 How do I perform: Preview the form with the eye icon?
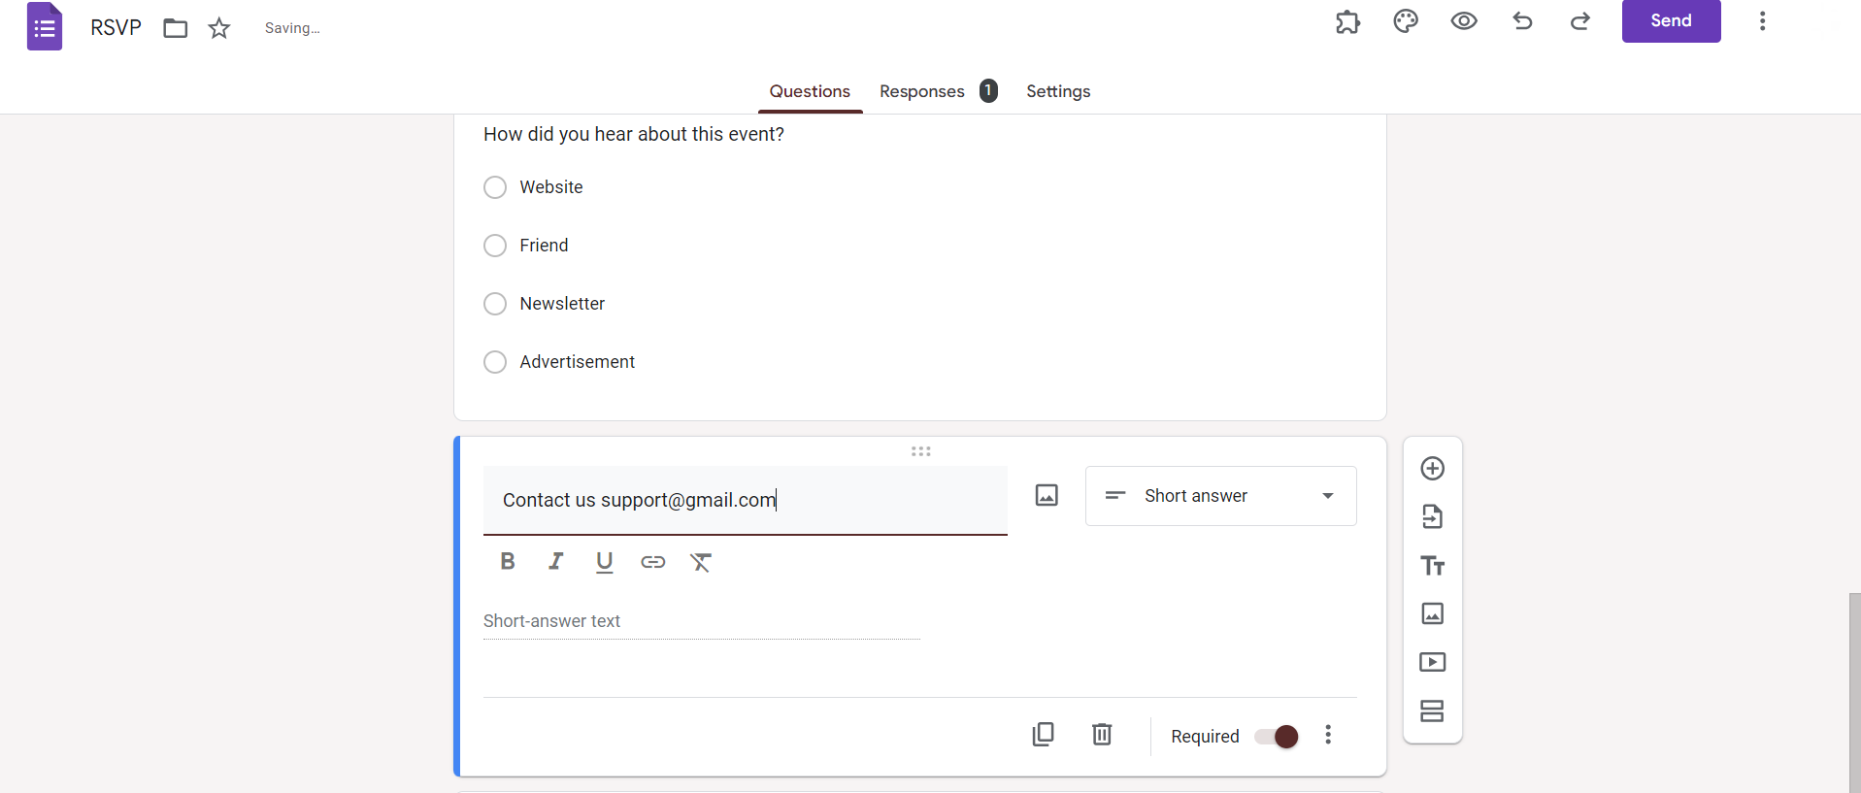[x=1464, y=21]
